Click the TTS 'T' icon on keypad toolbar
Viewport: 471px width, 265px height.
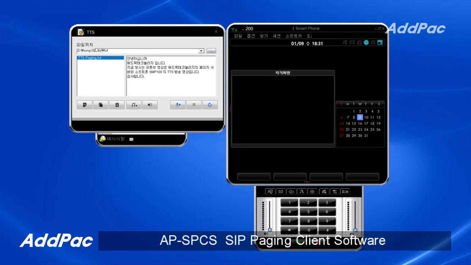pos(335,191)
